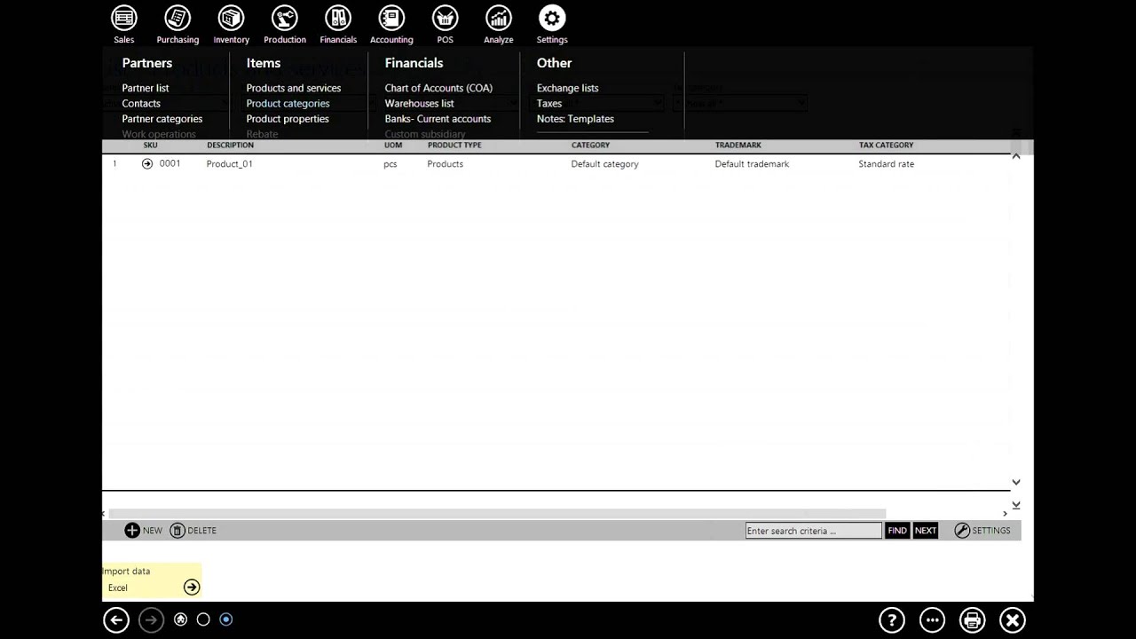Select the empty page indicator circle
Viewport: 1136px width, 639px height.
(x=203, y=619)
